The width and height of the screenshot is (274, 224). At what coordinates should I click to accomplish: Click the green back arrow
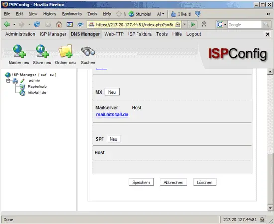tap(7, 24)
